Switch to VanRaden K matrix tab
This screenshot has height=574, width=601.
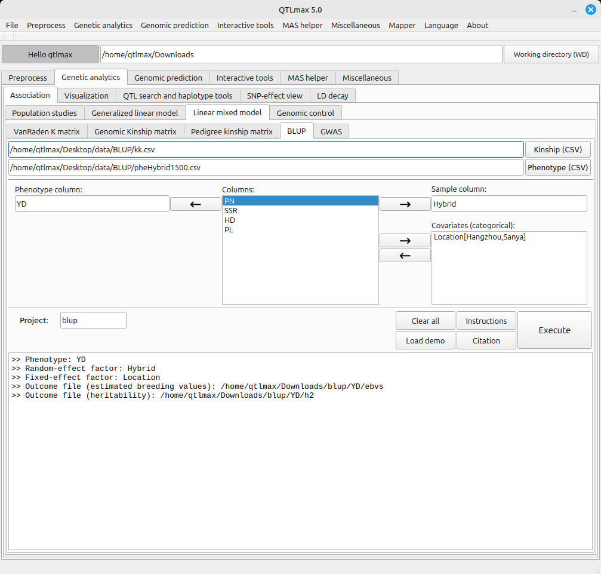47,131
